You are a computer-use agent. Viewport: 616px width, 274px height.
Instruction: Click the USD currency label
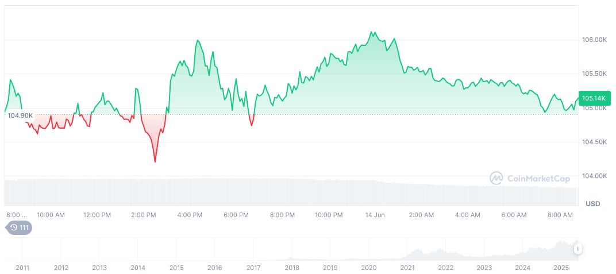coord(592,204)
